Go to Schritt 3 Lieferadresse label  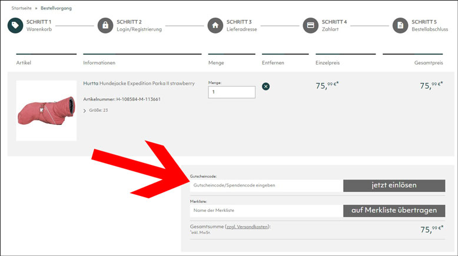(241, 26)
